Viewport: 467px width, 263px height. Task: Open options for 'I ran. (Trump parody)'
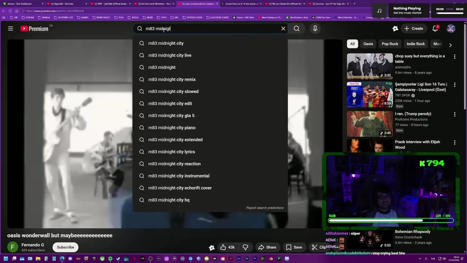pyautogui.click(x=455, y=114)
